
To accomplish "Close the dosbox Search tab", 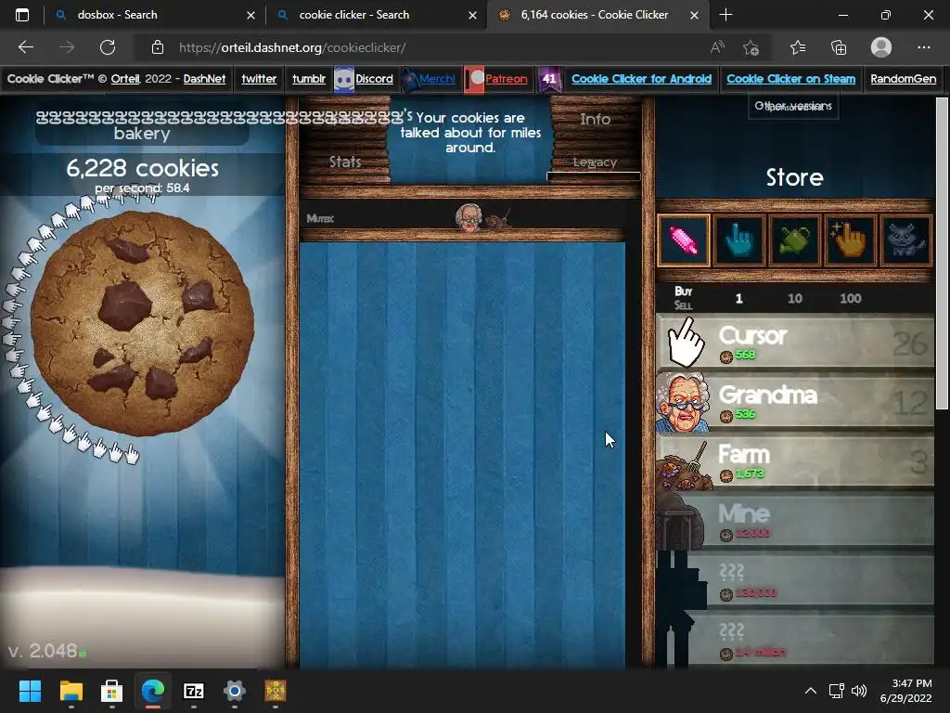I will pyautogui.click(x=250, y=15).
